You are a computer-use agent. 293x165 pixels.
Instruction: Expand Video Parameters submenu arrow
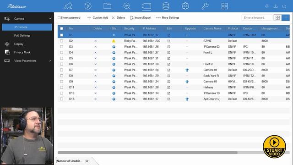[50, 60]
